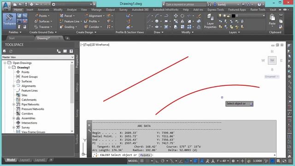
Task: Expand the Pipe Networks tree node
Action: (x=14, y=105)
